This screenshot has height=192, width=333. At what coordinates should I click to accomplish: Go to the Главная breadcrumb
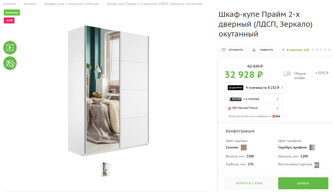[9, 4]
